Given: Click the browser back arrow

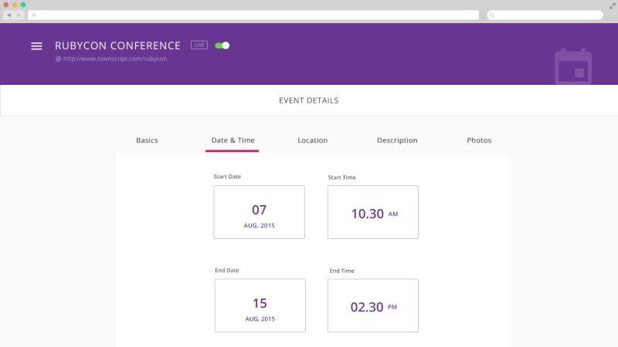Looking at the screenshot, I should [x=9, y=15].
